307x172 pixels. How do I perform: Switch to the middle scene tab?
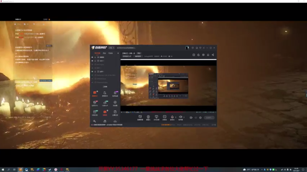104,53
